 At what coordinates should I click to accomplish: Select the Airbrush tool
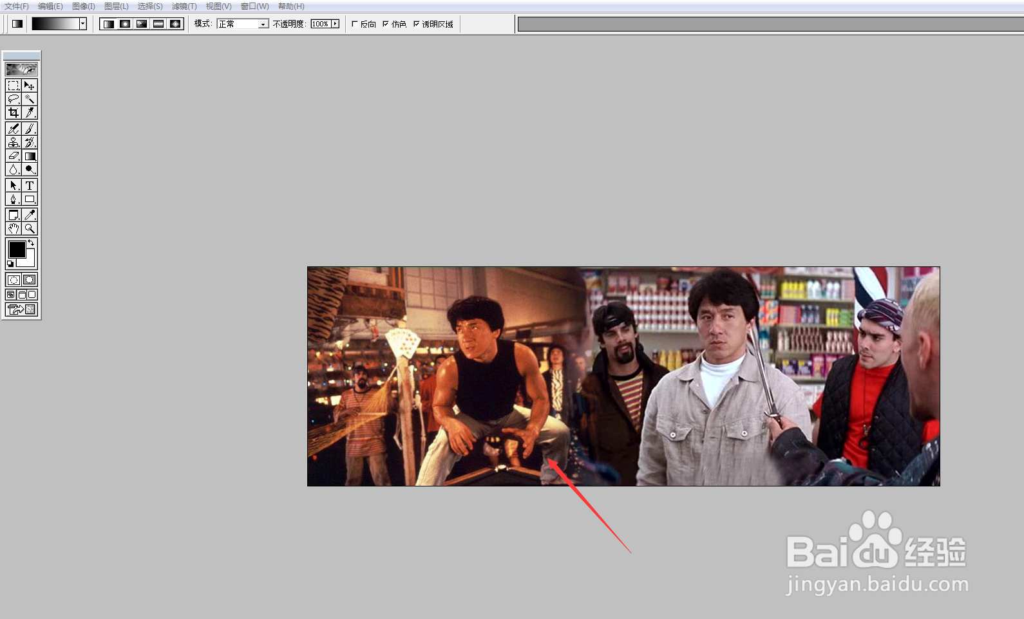(14, 129)
